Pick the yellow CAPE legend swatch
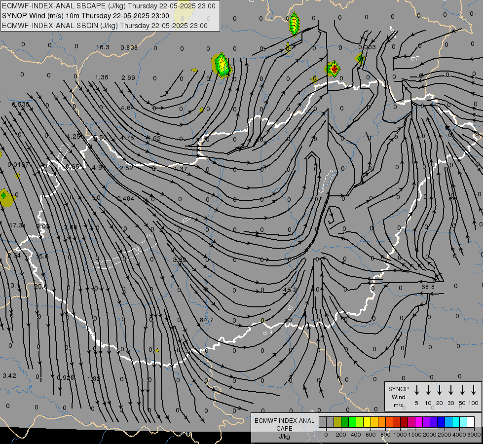Screen dimensions: 483x444 pos(367,422)
